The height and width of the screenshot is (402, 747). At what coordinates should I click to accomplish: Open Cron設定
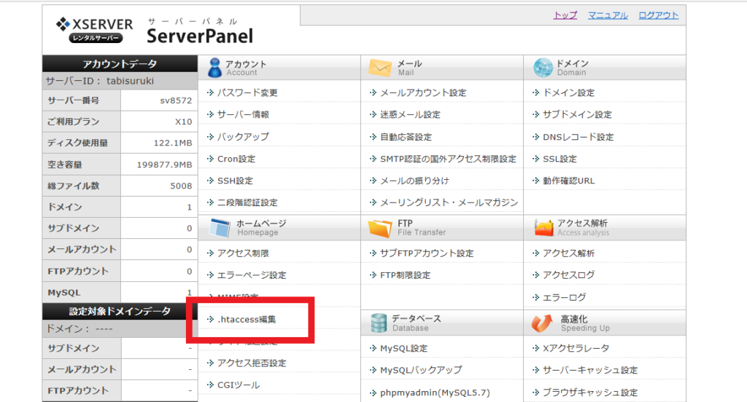coord(236,159)
